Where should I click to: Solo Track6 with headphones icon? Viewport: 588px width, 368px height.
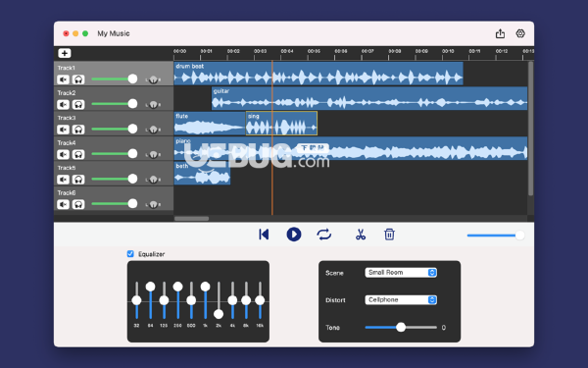pyautogui.click(x=78, y=204)
